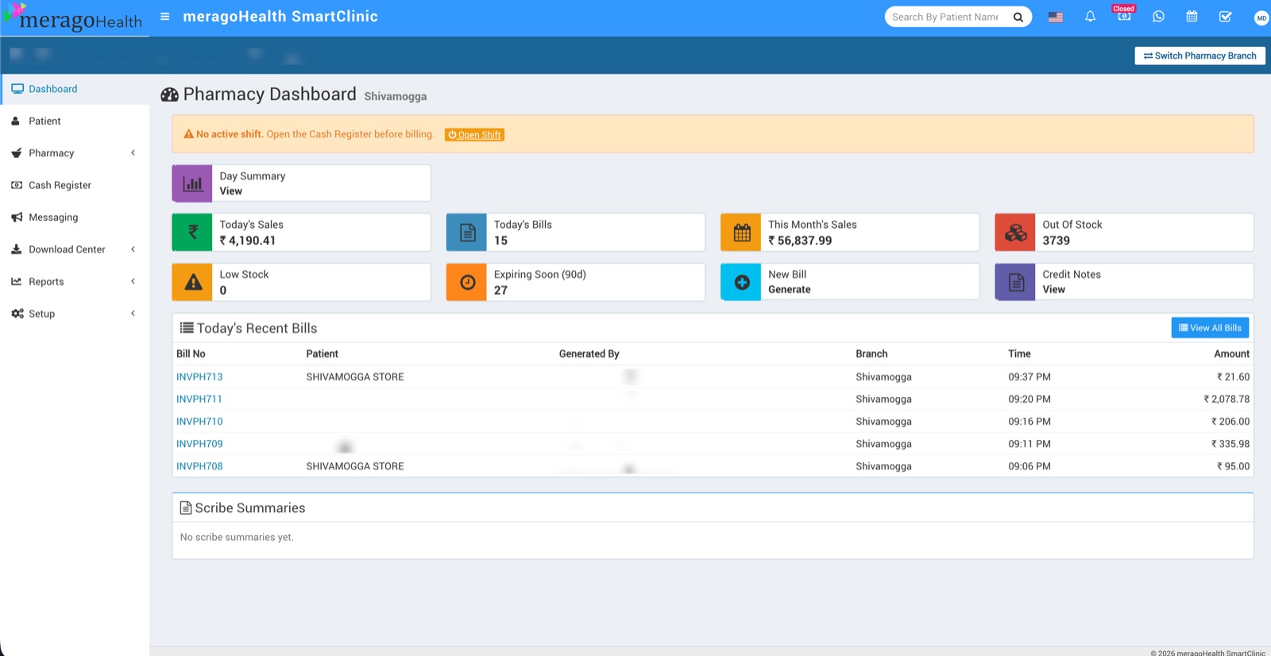Open bill INVPH711

pyautogui.click(x=199, y=399)
